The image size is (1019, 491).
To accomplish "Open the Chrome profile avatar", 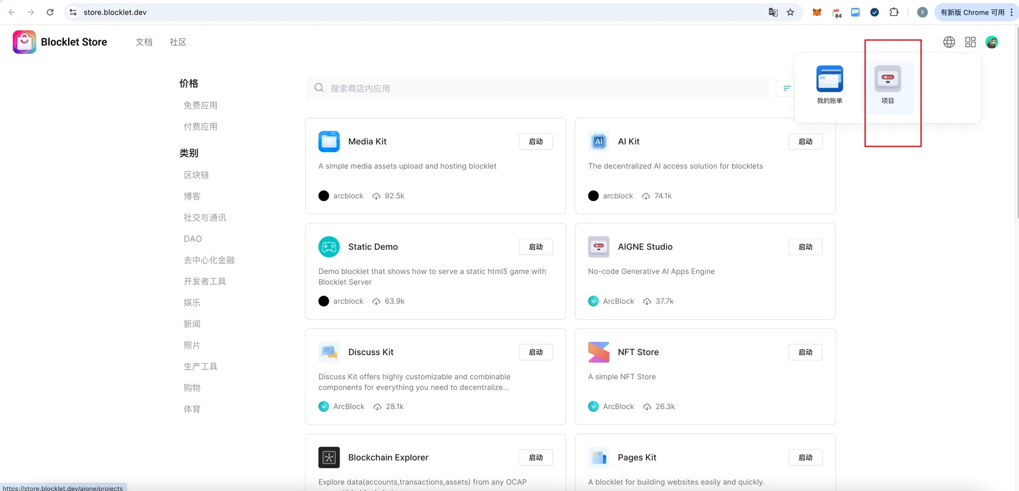I will (x=922, y=12).
